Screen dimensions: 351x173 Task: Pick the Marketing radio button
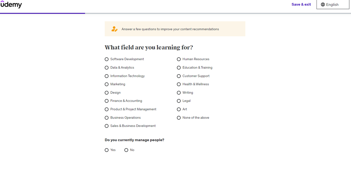coord(107,84)
